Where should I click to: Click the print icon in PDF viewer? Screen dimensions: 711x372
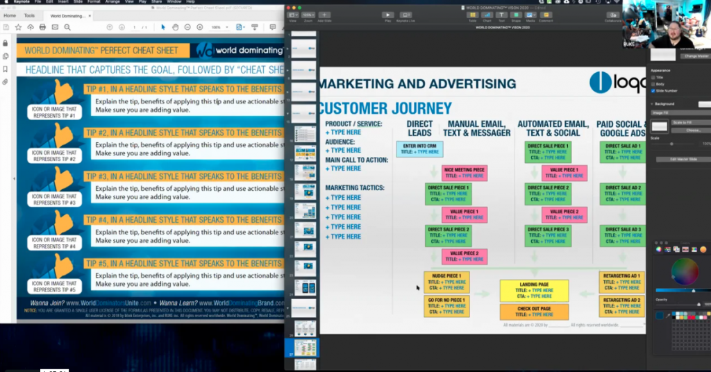43,27
